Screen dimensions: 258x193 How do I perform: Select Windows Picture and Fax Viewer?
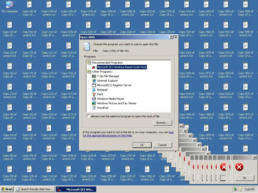pos(114,103)
